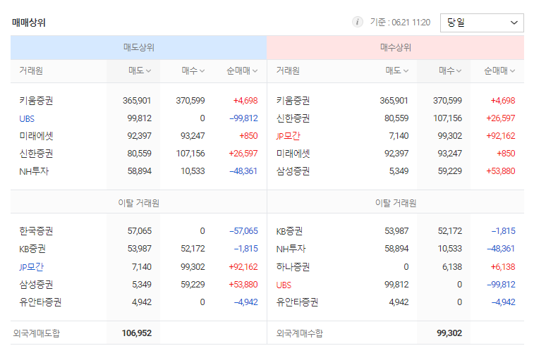
Task: Click 신한증권 in the 매도상위 list
Action: click(36, 154)
